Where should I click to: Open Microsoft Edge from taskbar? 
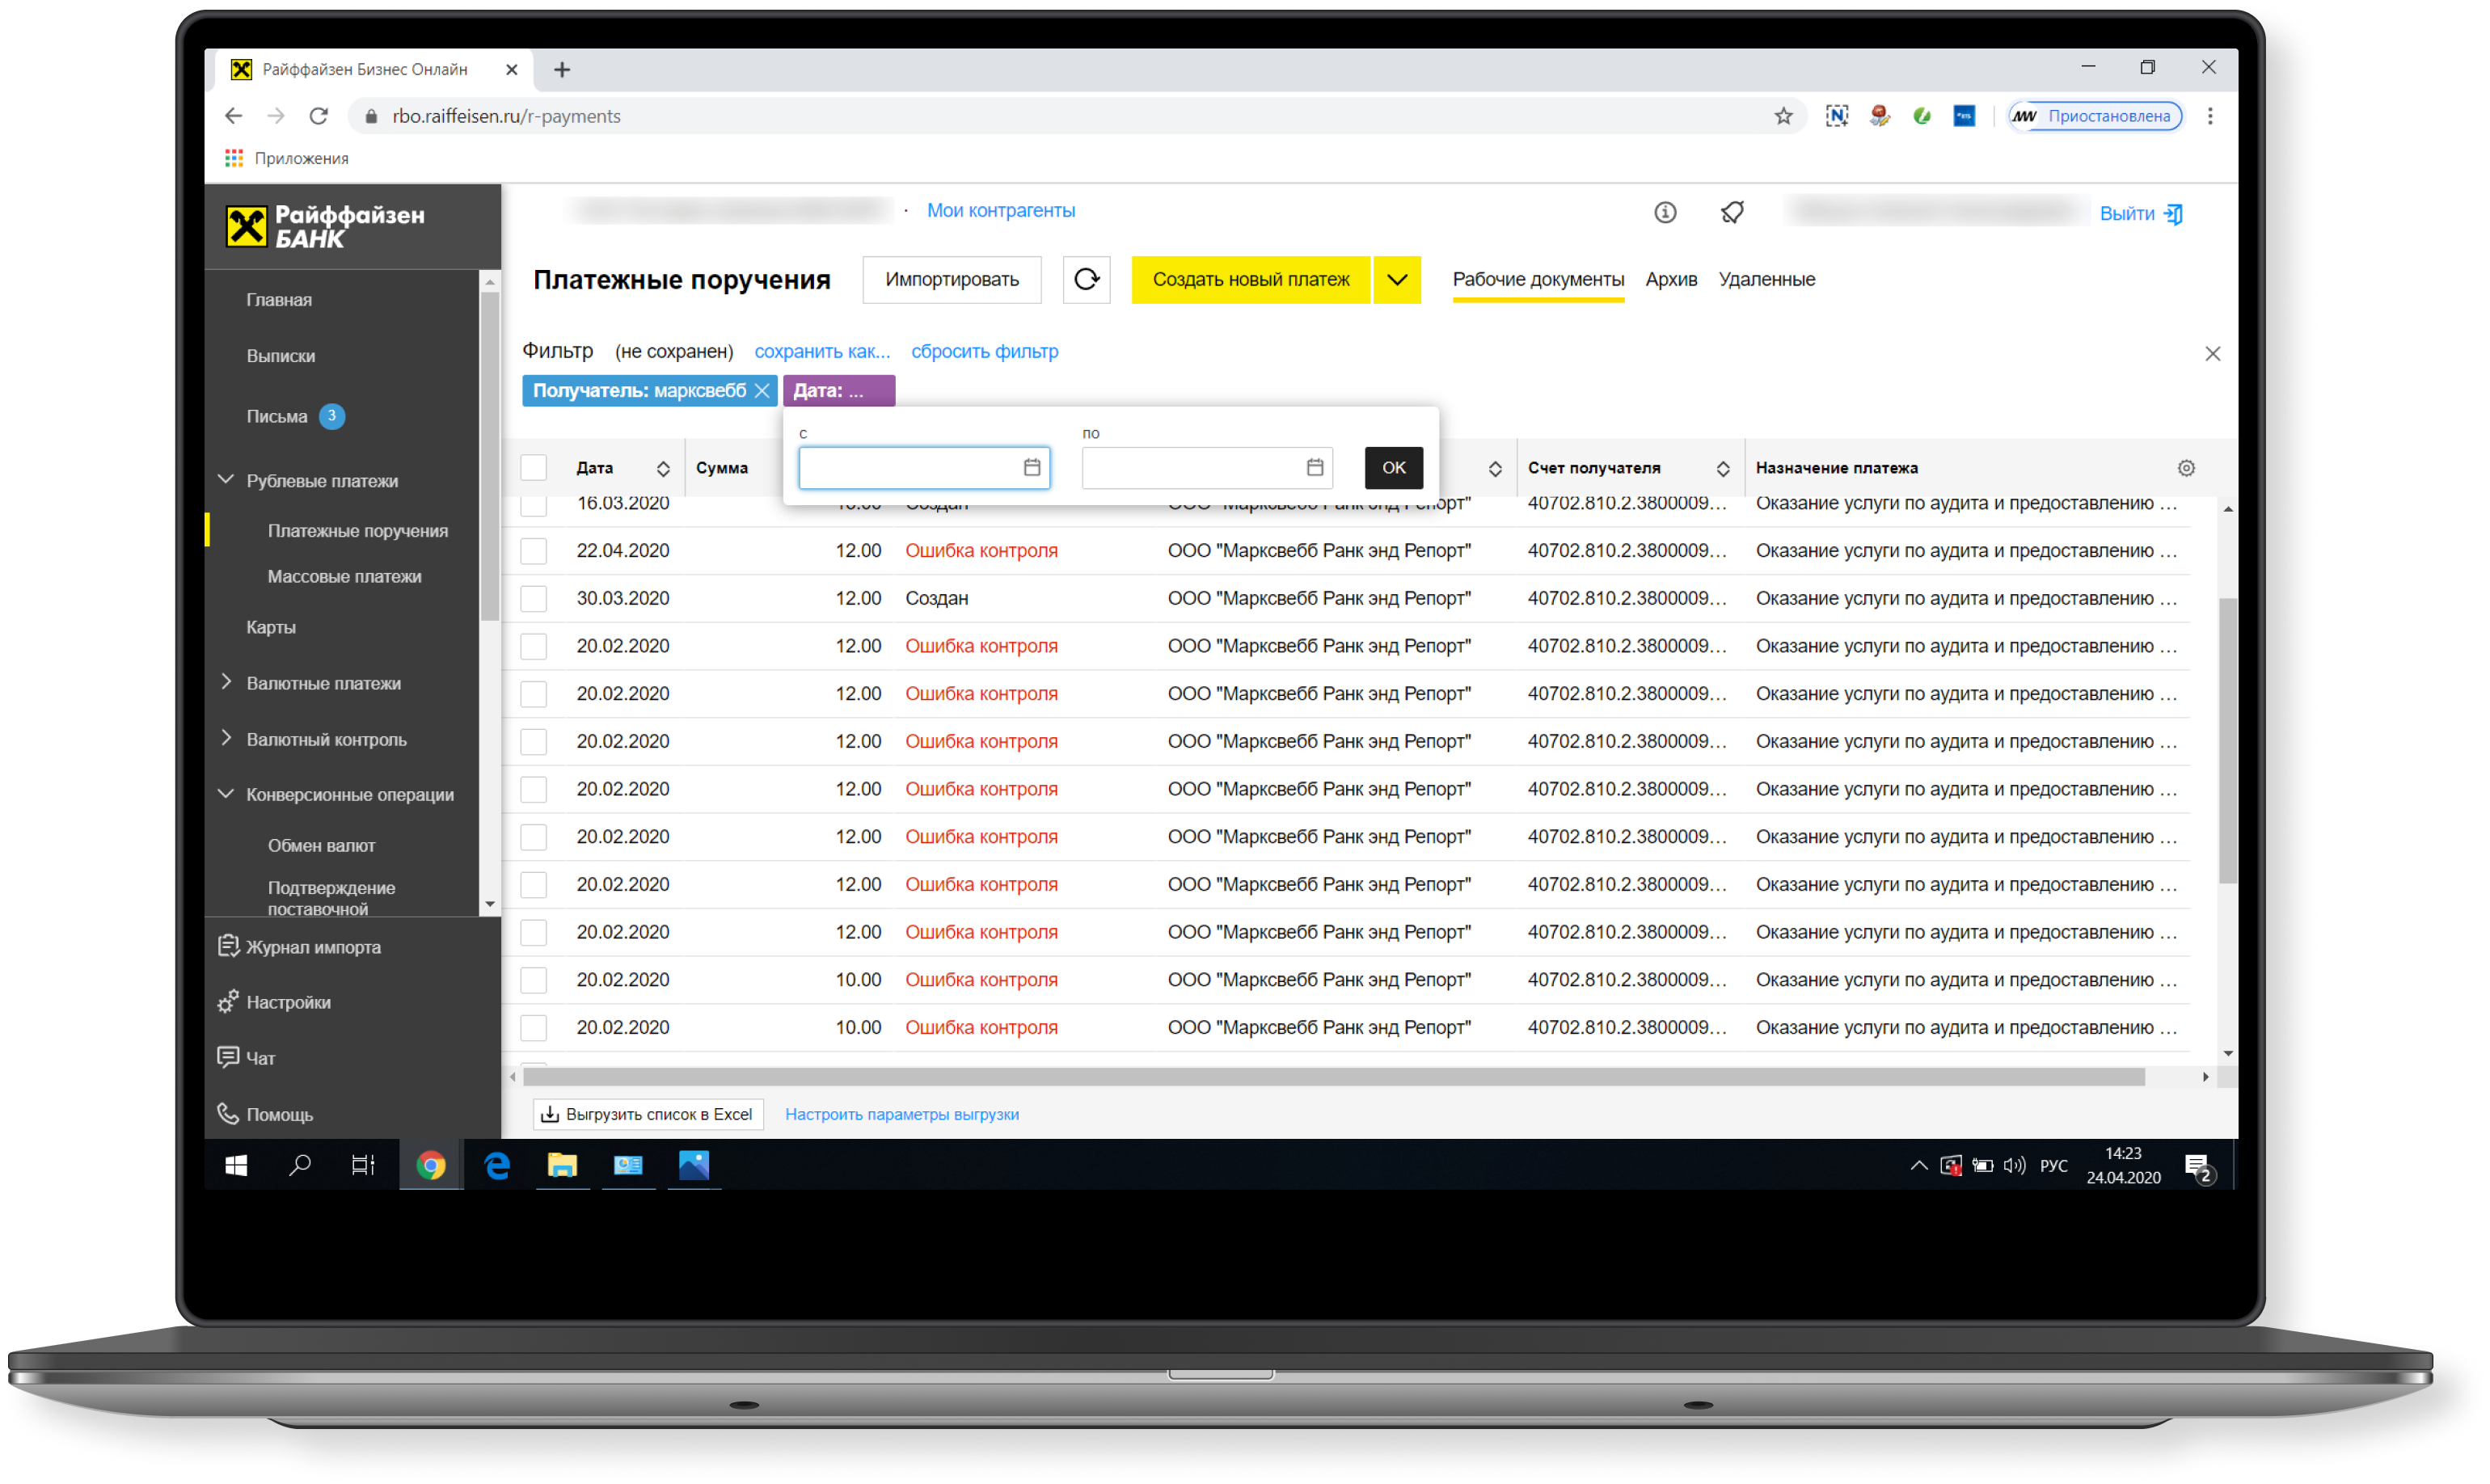[497, 1165]
